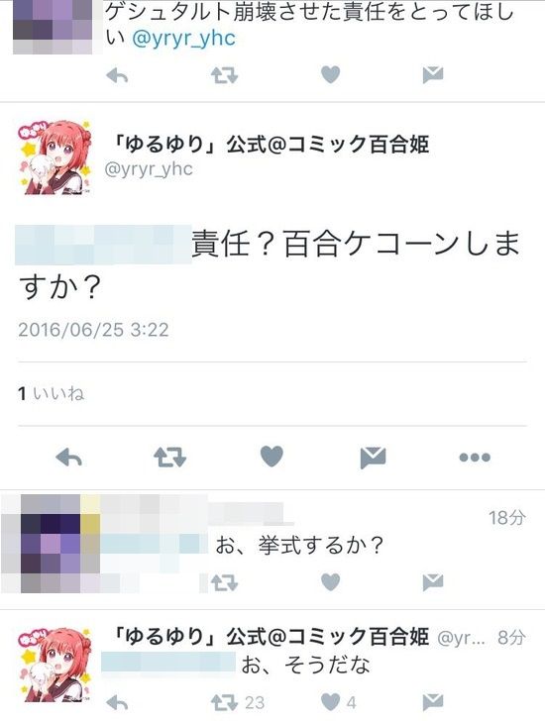Share main tweet via message envelope icon

click(x=373, y=458)
